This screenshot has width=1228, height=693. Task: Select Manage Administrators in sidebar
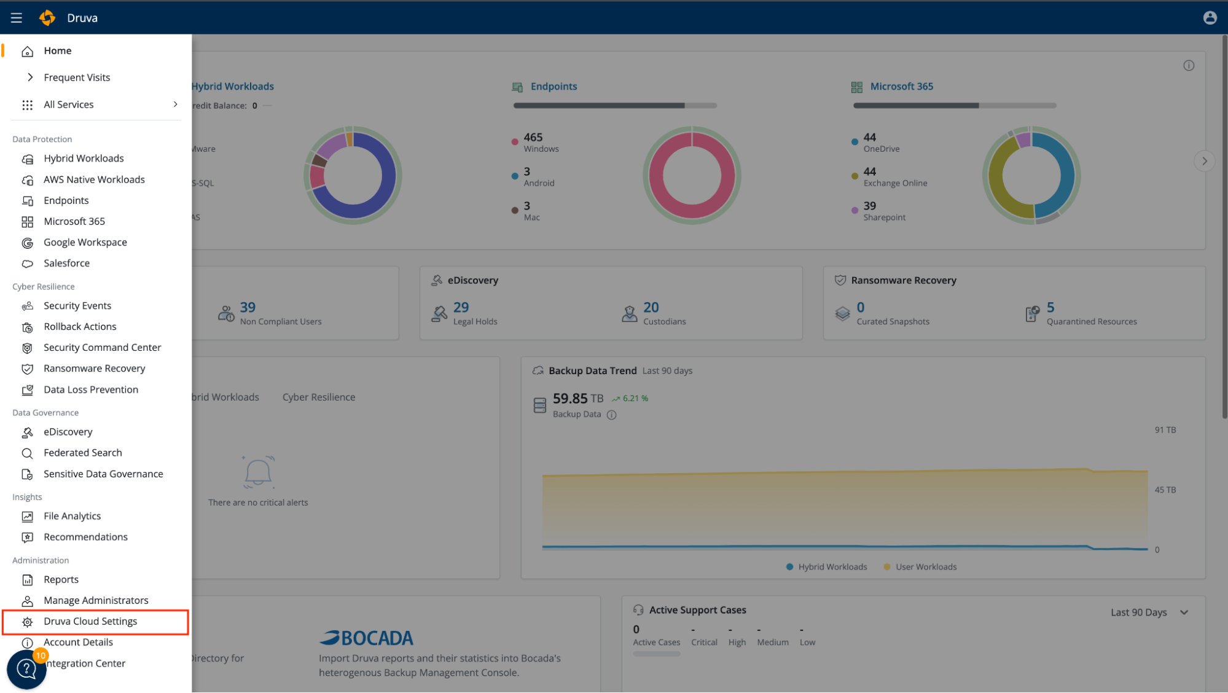(x=96, y=600)
